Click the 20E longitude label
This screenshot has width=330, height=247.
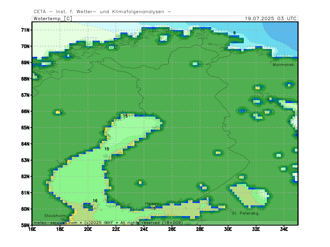88,229
